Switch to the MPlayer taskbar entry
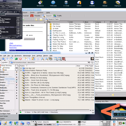Viewport: 126px width, 126px height. [89, 122]
